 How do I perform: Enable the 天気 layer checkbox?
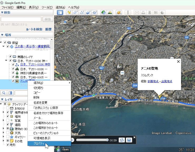coord(8,133)
